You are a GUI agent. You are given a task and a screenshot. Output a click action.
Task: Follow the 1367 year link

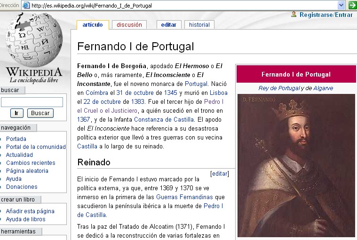pyautogui.click(x=84, y=120)
